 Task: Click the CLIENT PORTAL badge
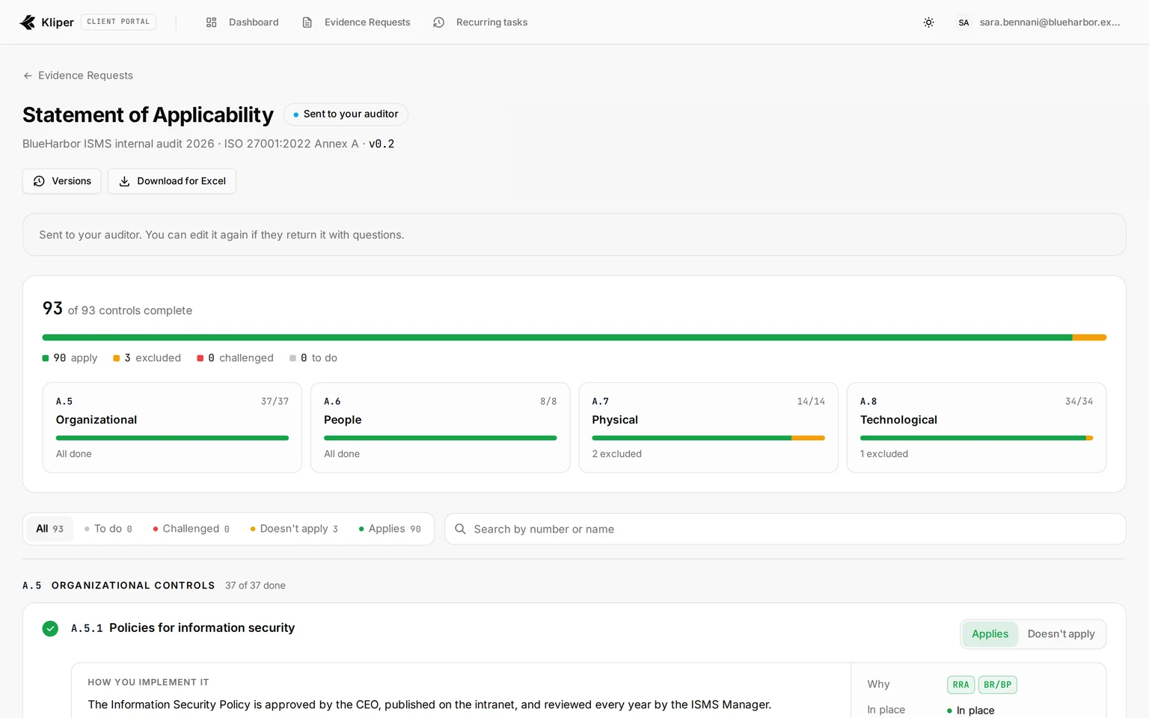pyautogui.click(x=118, y=22)
